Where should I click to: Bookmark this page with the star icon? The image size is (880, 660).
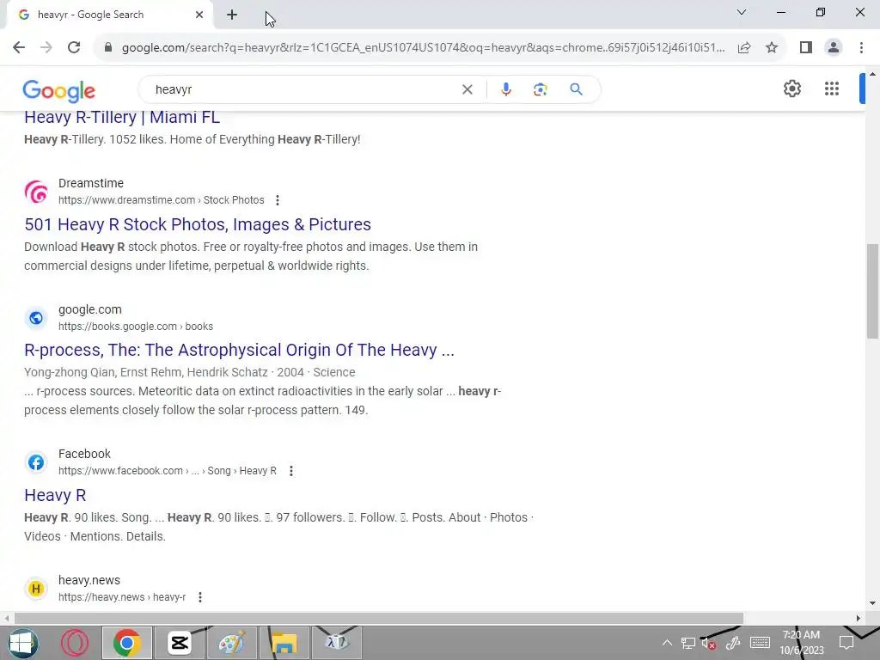coord(772,48)
